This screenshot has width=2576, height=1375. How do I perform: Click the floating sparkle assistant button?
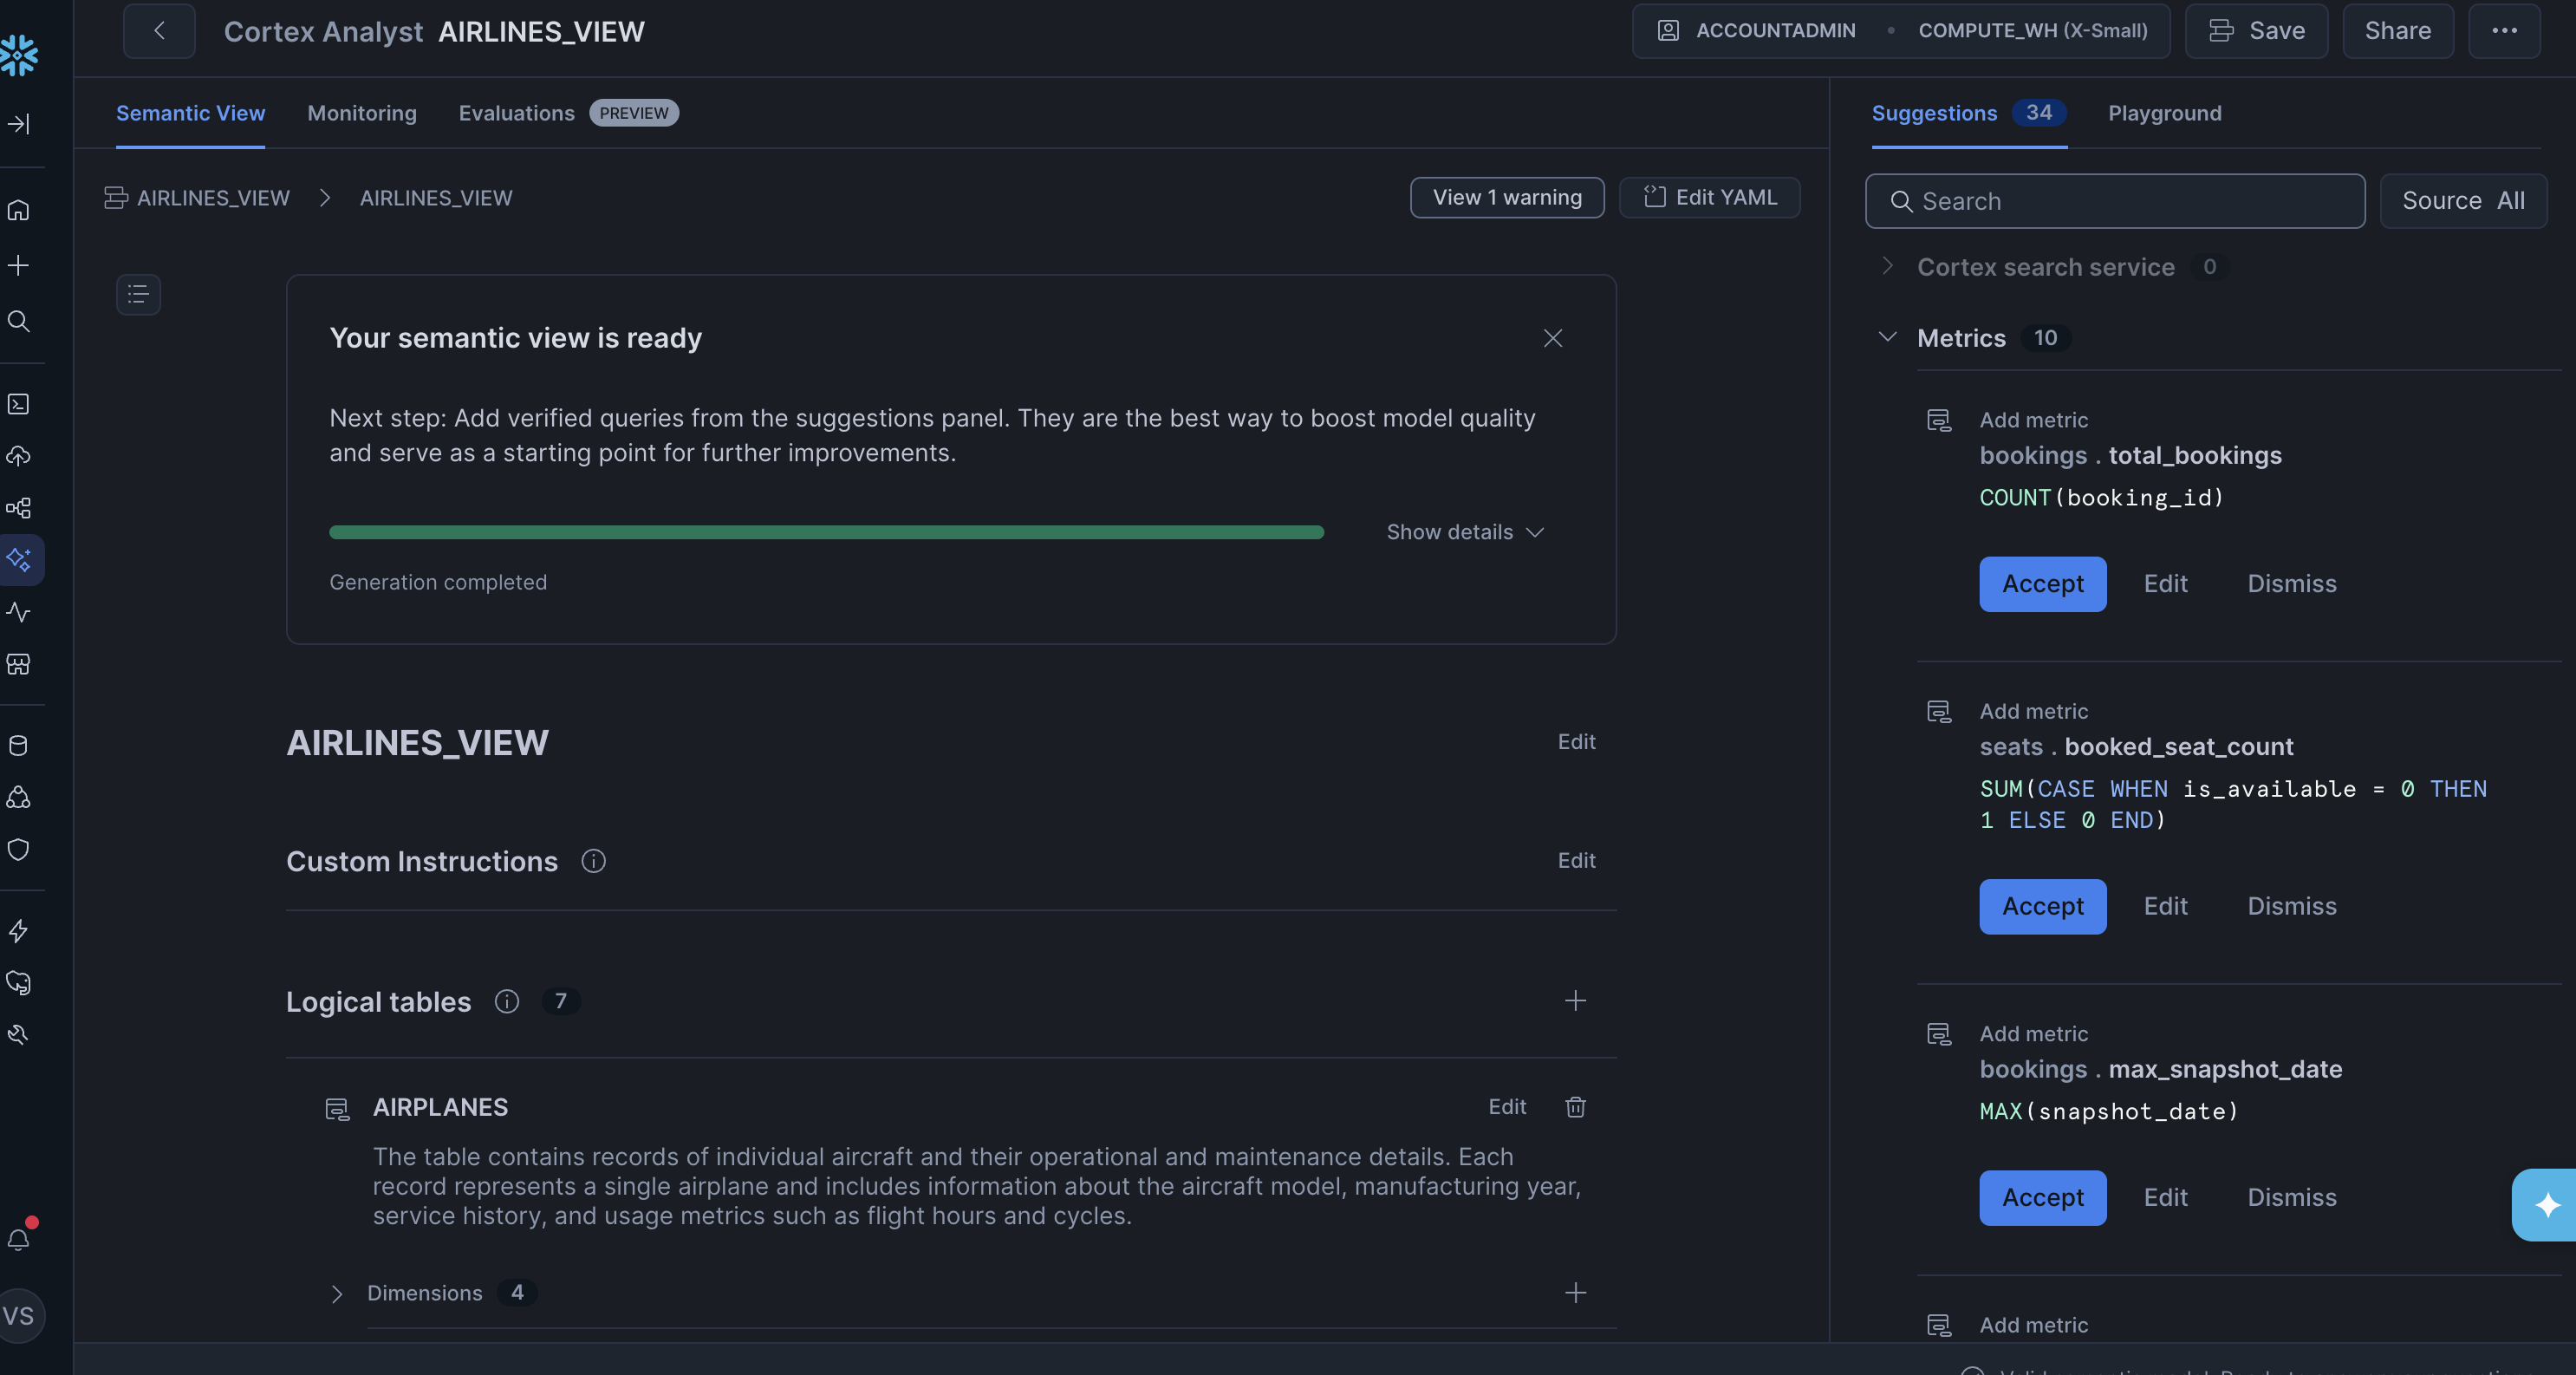point(2546,1204)
